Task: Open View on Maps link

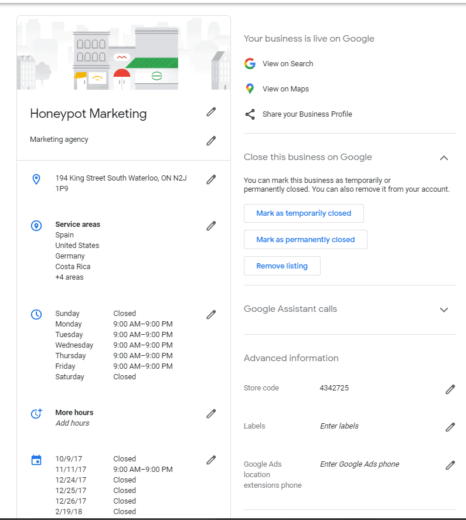Action: 285,89
